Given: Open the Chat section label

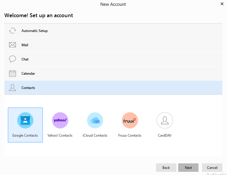Looking at the screenshot, I should pyautogui.click(x=25, y=59).
